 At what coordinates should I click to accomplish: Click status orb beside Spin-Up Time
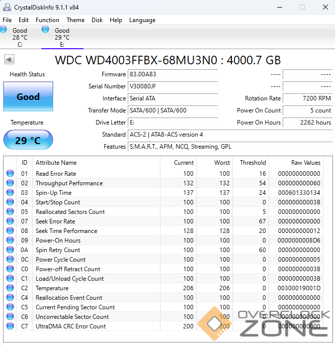tap(10, 193)
